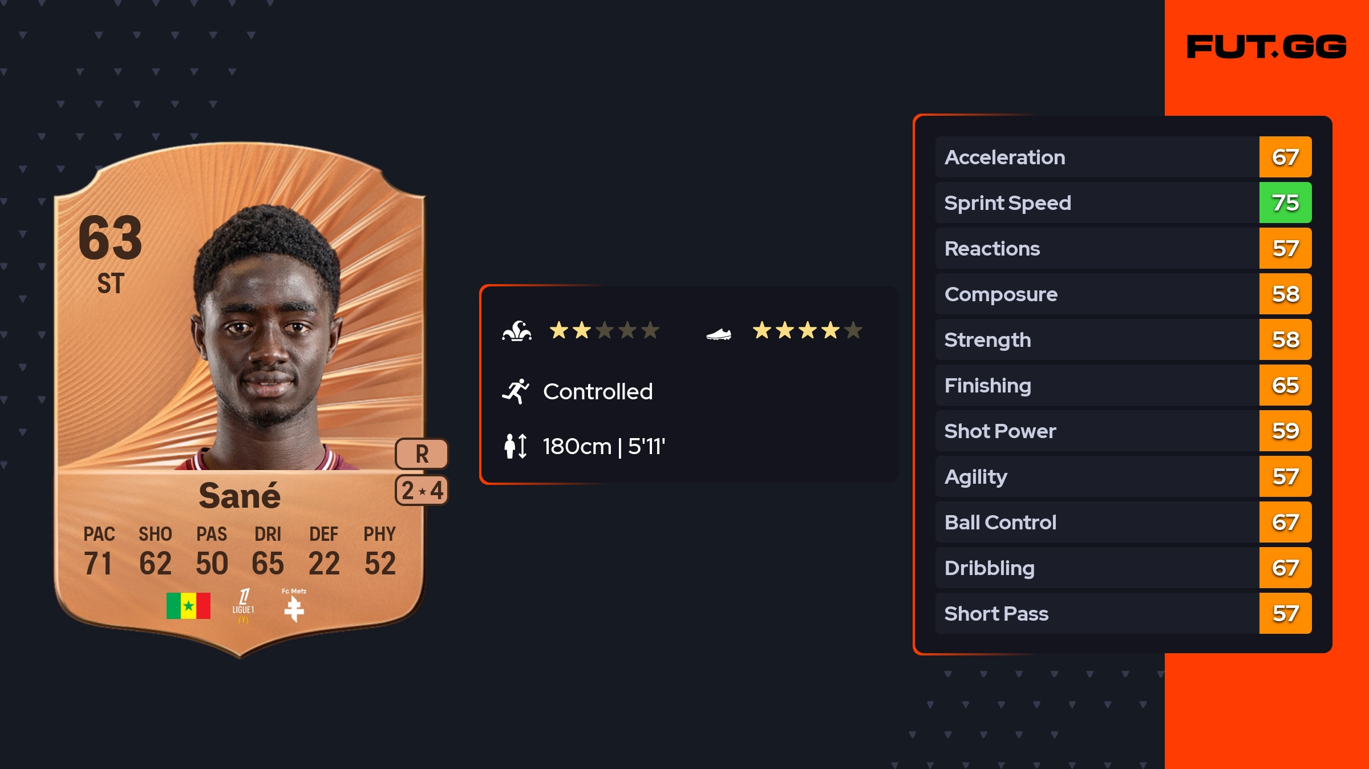Click the Senegal flag on card
Viewport: 1369px width, 769px height.
pos(188,606)
